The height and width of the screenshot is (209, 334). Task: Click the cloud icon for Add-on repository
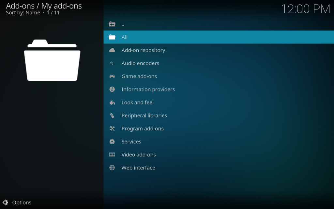(112, 50)
